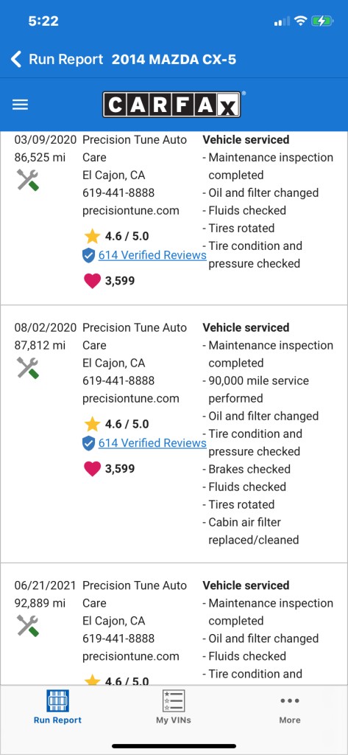This screenshot has height=755, width=348.
Task: Open the hamburger menu icon
Action: point(20,105)
